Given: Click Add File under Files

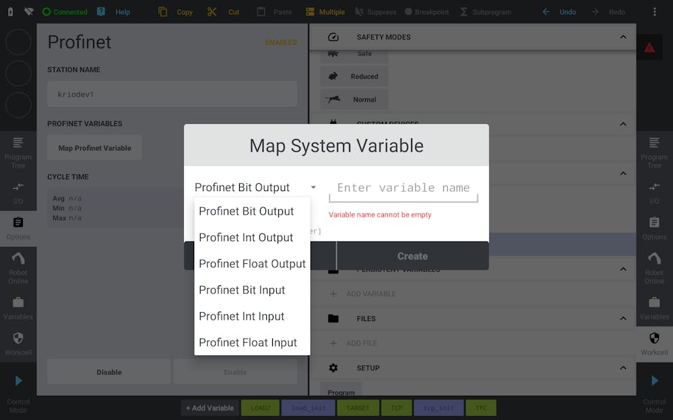Looking at the screenshot, I should click(x=353, y=343).
